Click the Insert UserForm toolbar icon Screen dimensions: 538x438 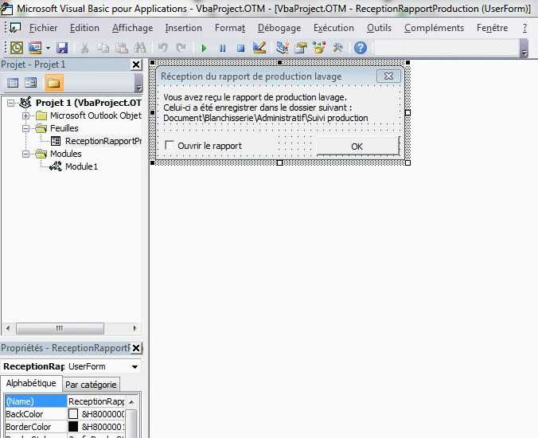point(35,48)
